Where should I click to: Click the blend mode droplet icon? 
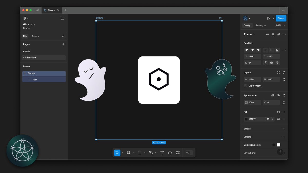pyautogui.click(x=284, y=95)
